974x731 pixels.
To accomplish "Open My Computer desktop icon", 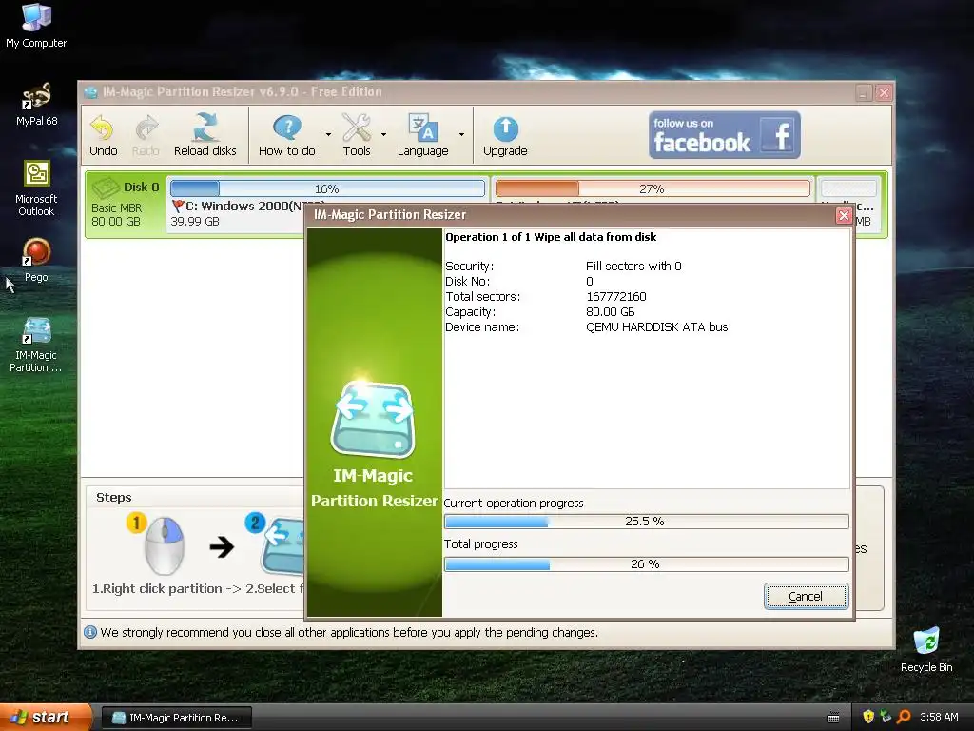I will (x=36, y=25).
